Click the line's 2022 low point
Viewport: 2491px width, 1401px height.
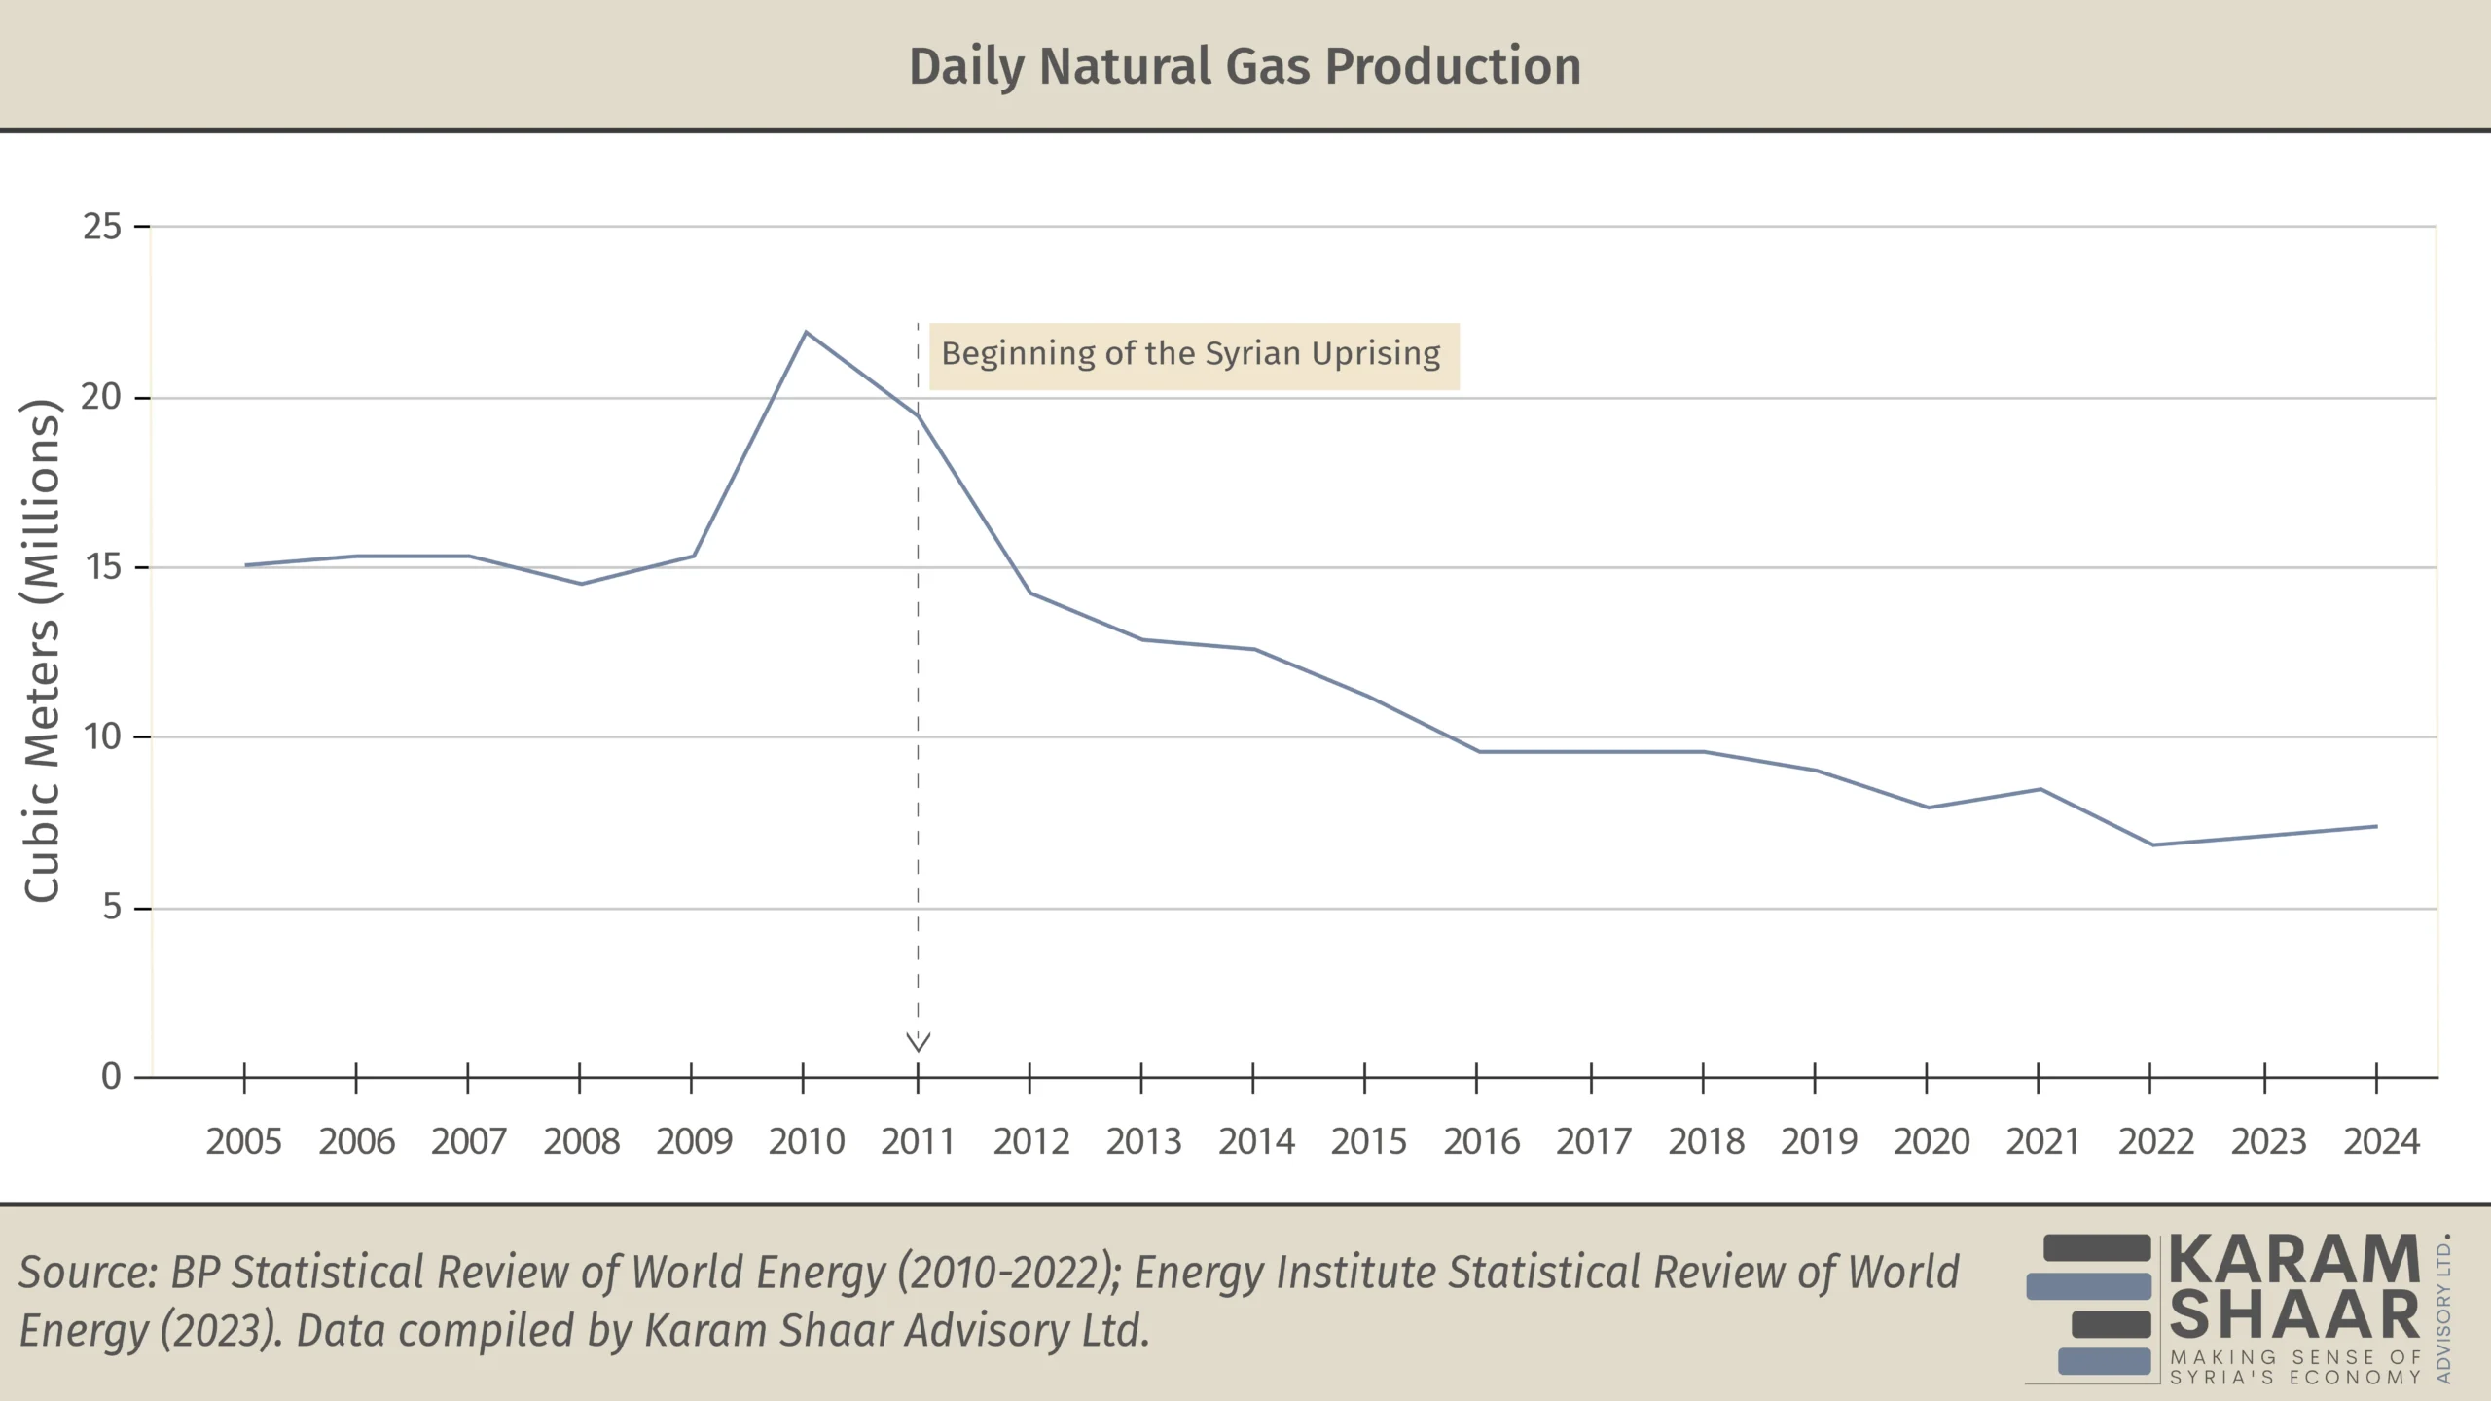coord(2152,844)
